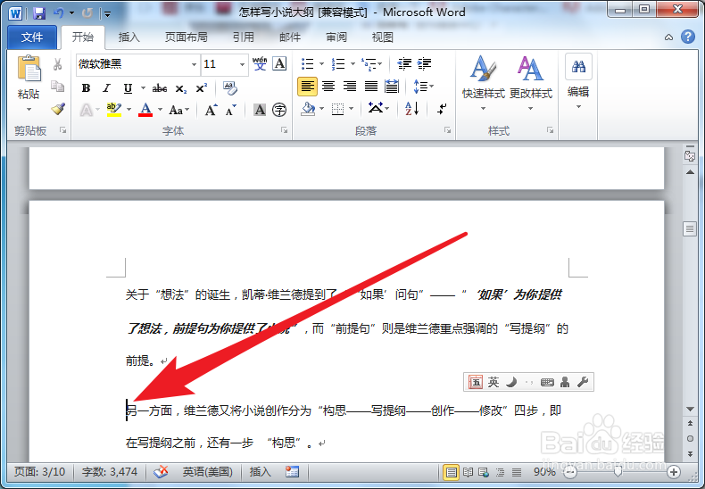Click 英语(美国) language in status bar

(x=207, y=472)
